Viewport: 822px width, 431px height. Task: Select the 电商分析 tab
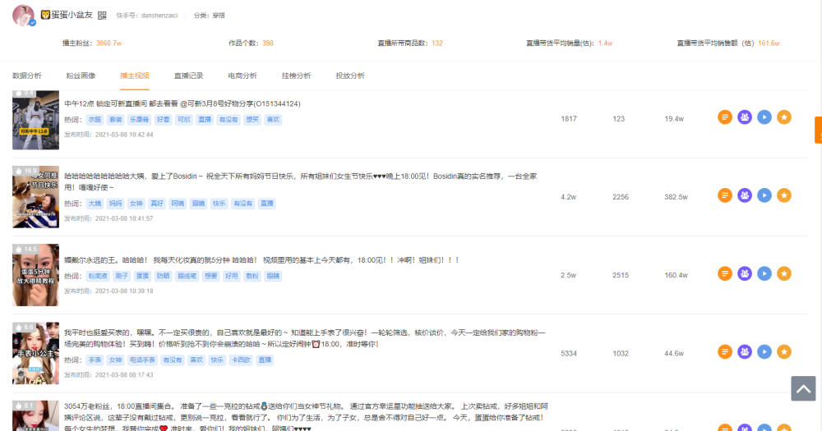pyautogui.click(x=242, y=76)
